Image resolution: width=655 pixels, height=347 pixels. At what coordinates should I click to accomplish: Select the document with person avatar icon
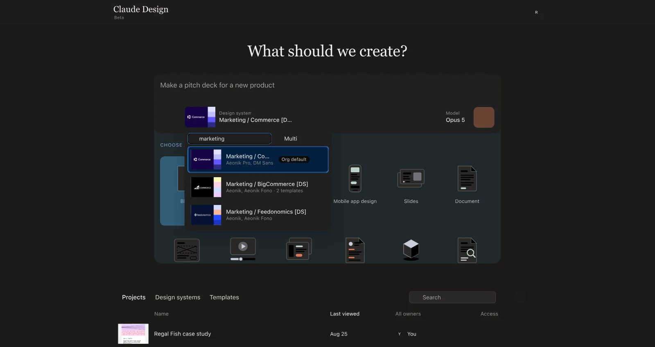(355, 250)
